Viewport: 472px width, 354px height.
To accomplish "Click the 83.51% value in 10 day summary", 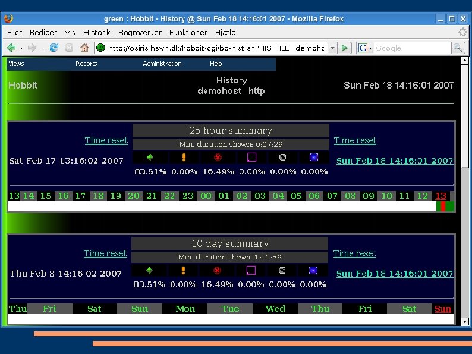I will (x=149, y=284).
